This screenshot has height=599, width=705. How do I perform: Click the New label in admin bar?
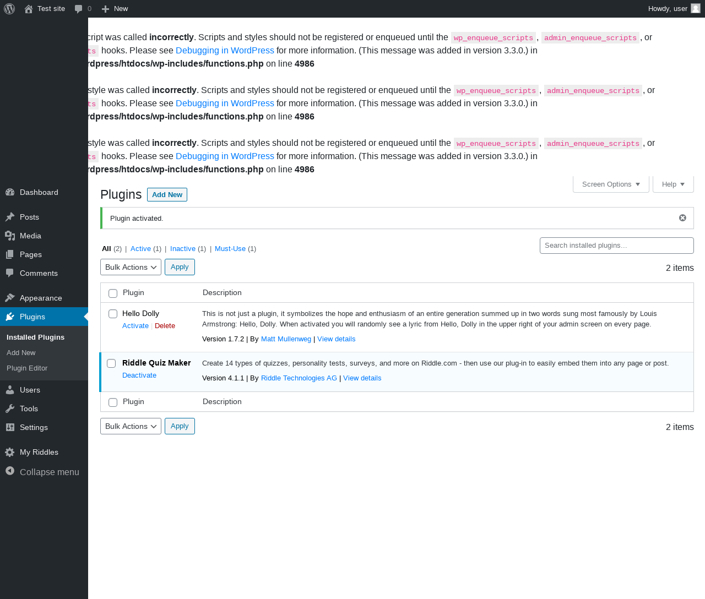click(x=121, y=9)
